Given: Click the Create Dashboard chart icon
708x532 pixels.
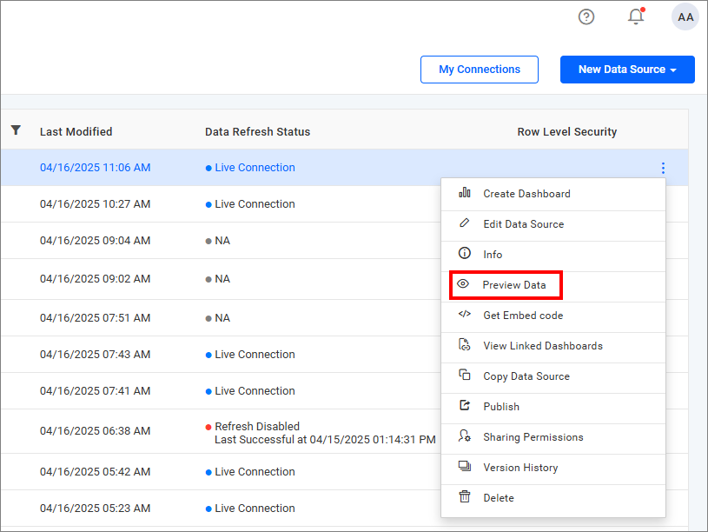Looking at the screenshot, I should point(466,193).
